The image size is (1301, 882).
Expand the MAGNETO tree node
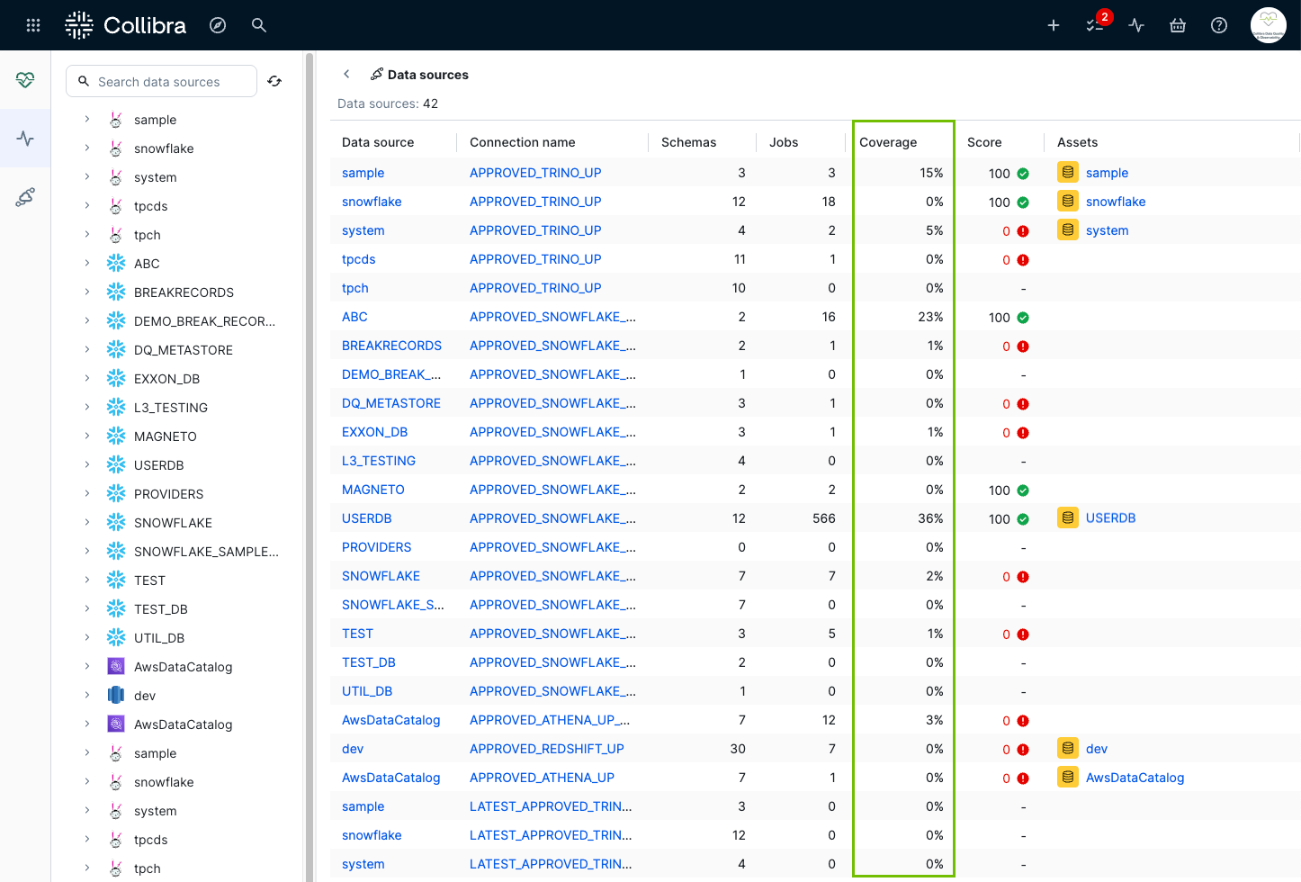coord(85,436)
